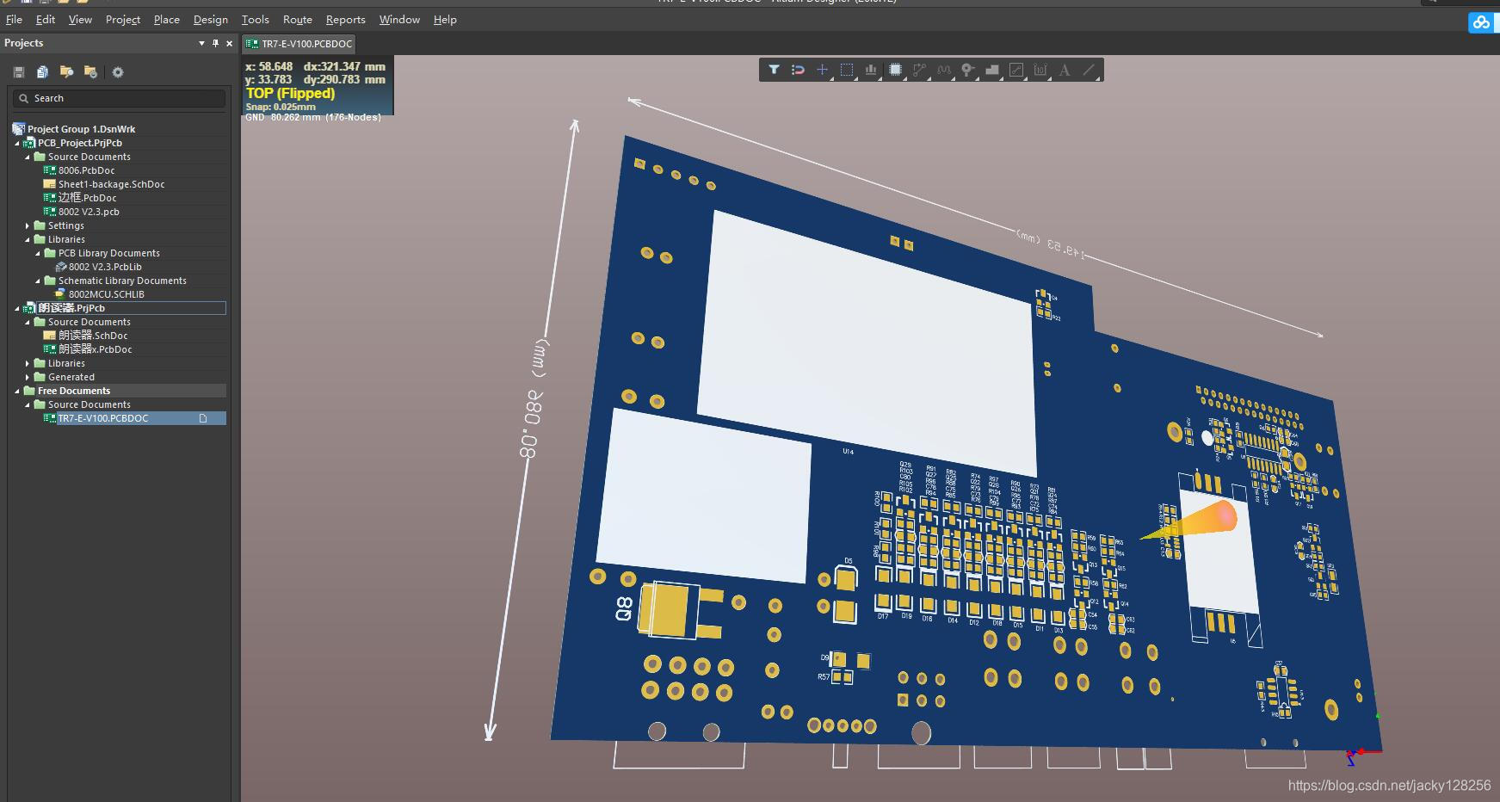This screenshot has width=1500, height=802.
Task: Open Projects panel settings gear
Action: [118, 72]
